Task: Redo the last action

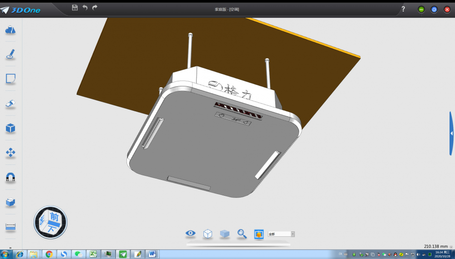Action: [95, 8]
